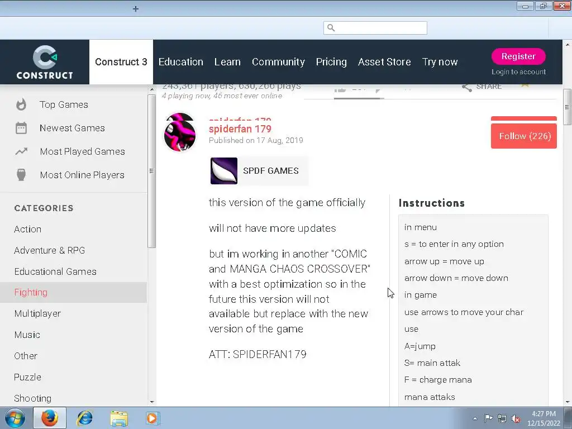This screenshot has width=572, height=429.
Task: Select the Action category
Action: [28, 229]
